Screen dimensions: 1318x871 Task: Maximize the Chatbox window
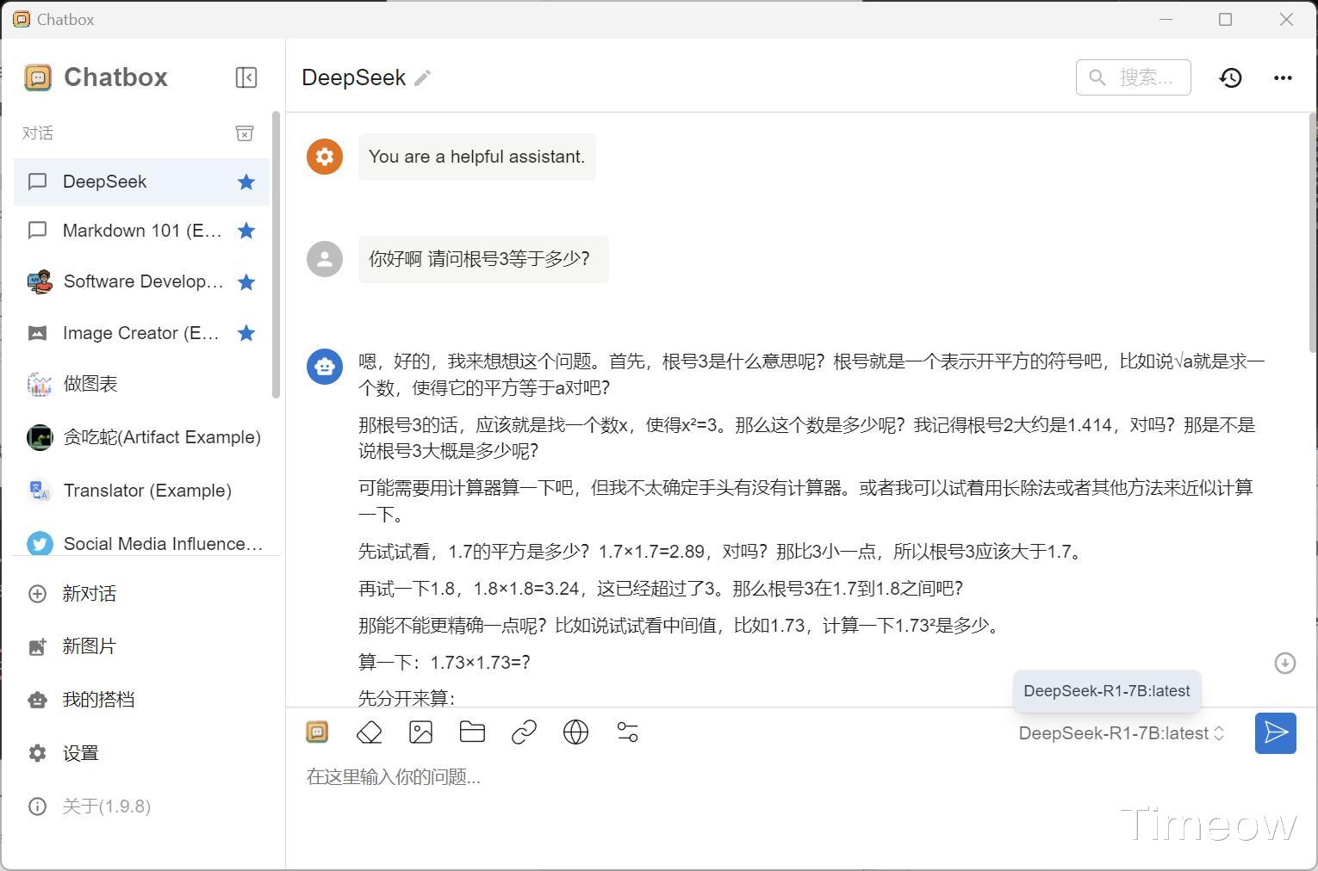(x=1226, y=19)
